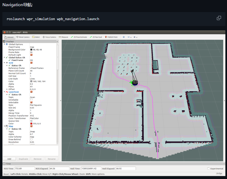Select the Reference Frame value "<Fixed Frame>"
Image resolution: width=227 pixels, height=179 pixels.
click(37, 68)
